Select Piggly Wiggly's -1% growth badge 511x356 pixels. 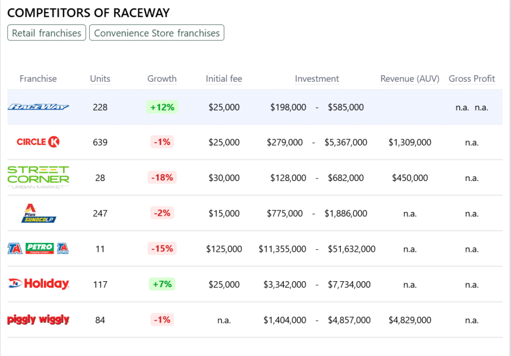click(x=162, y=320)
